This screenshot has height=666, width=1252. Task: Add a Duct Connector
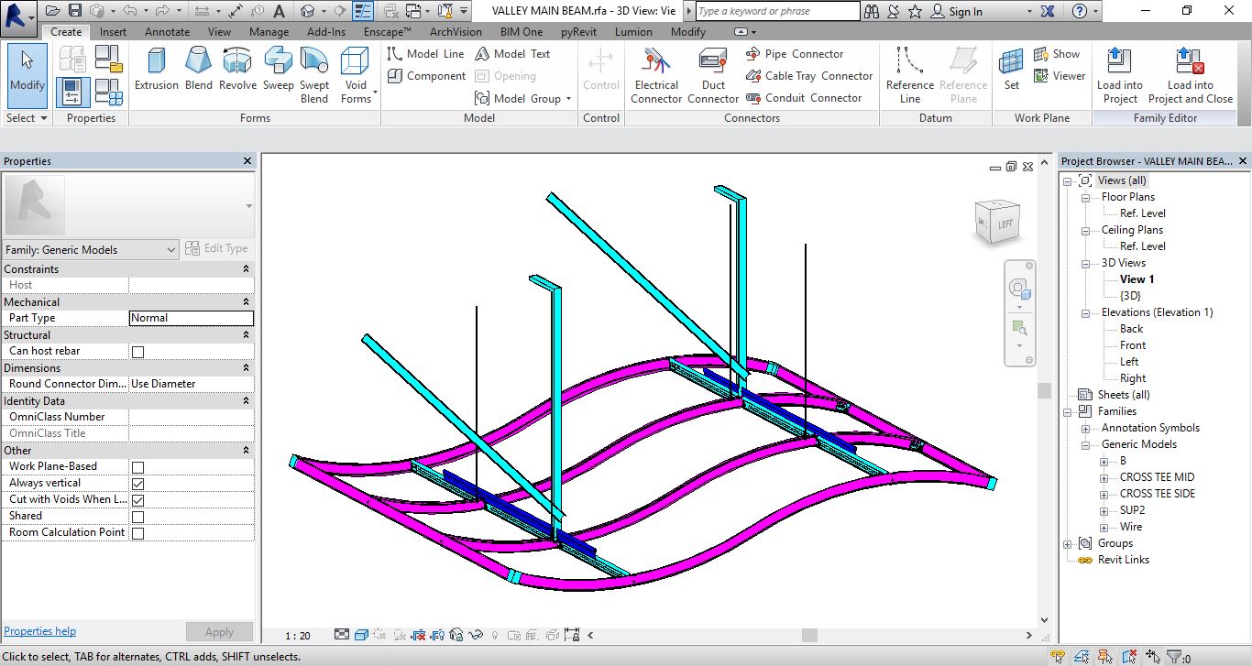(x=713, y=75)
